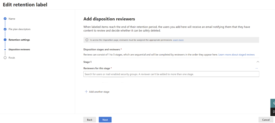Click the info icon in the permissions banner
This screenshot has width=275, height=123.
click(87, 40)
